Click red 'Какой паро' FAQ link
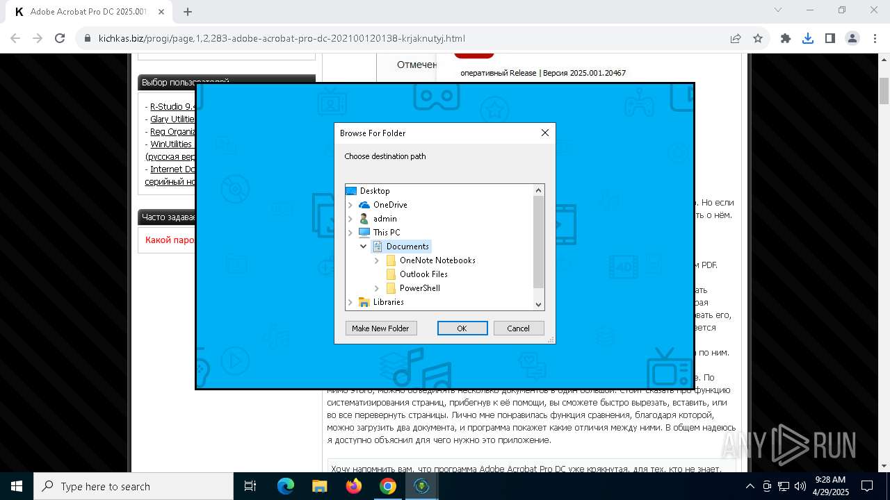This screenshot has height=500, width=890. 170,240
